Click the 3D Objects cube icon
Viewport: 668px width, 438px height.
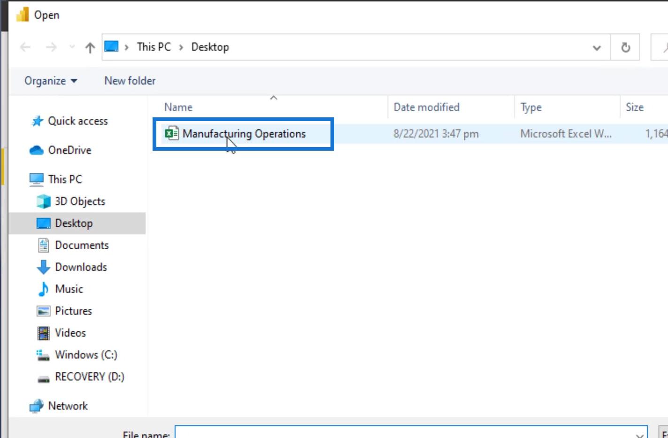coord(43,201)
